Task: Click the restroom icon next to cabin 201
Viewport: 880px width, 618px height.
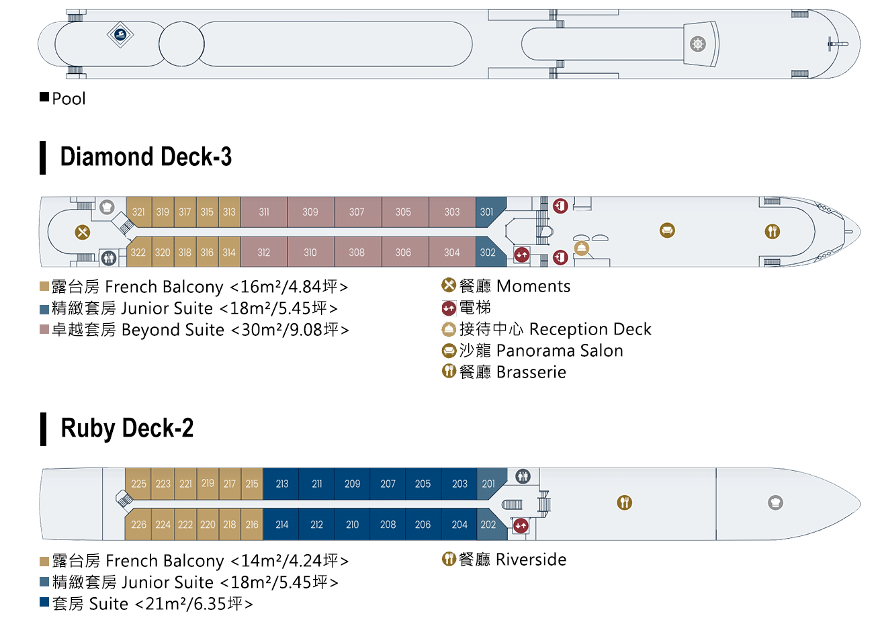Action: [523, 476]
